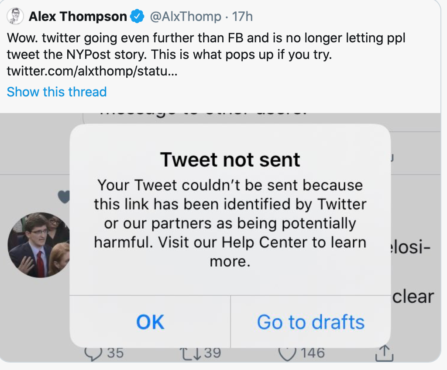Open the Show this thread link
Image resolution: width=447 pixels, height=370 pixels.
pos(57,92)
